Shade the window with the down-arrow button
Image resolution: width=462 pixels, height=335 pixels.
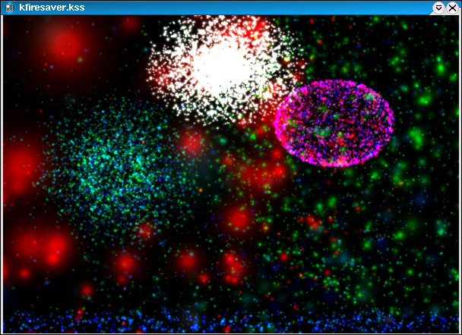[x=438, y=8]
